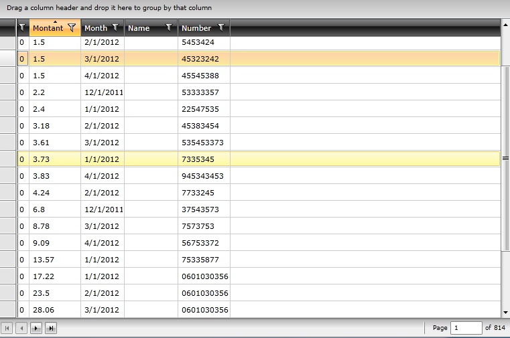
Task: Select the cell with number 7573753
Action: click(x=204, y=226)
